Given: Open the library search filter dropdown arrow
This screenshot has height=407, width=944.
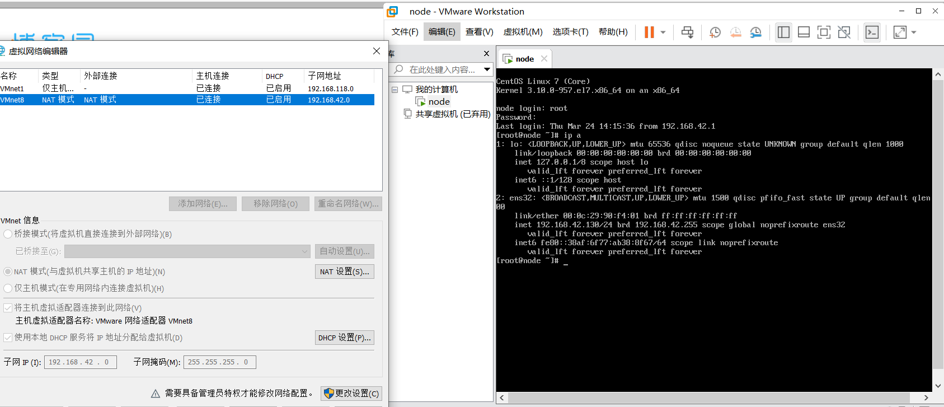Looking at the screenshot, I should (487, 69).
